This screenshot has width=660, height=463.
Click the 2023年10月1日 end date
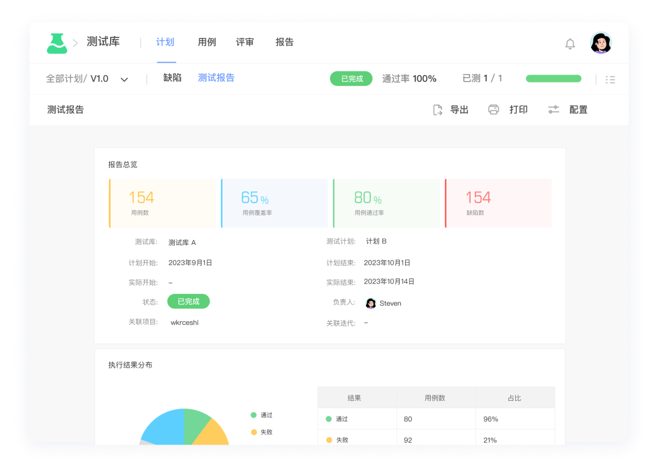387,263
